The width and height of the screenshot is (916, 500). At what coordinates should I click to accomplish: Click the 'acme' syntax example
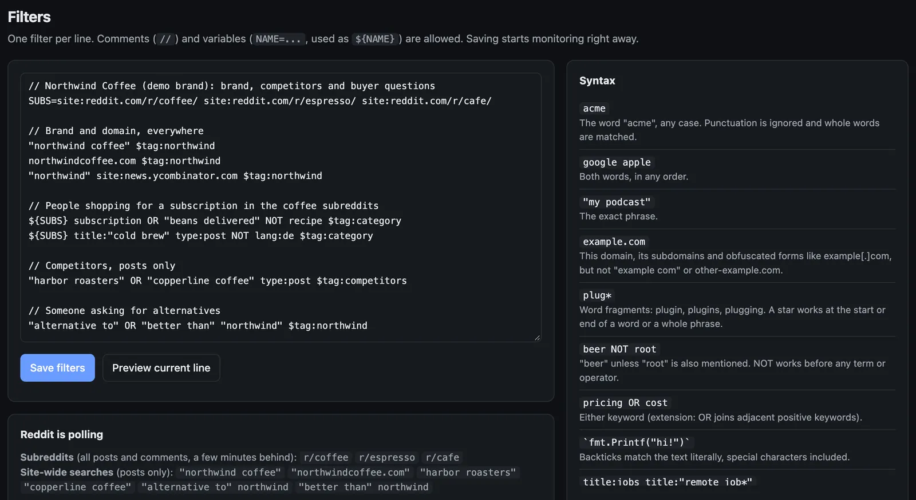point(594,109)
